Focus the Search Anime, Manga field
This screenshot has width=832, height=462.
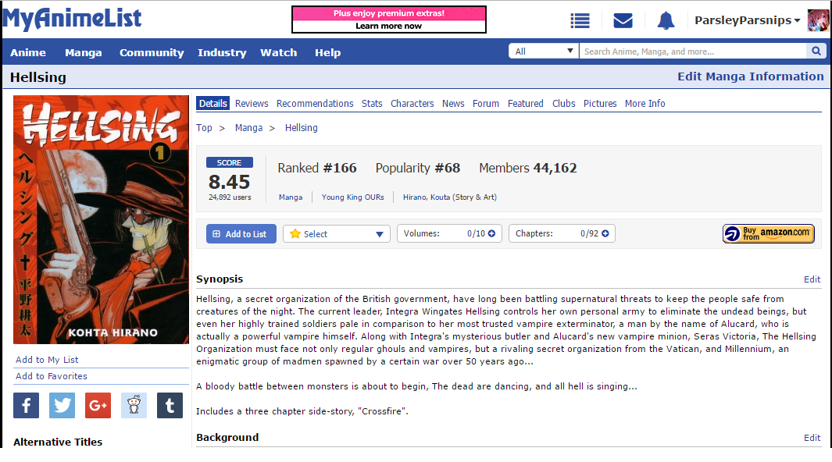click(x=692, y=51)
